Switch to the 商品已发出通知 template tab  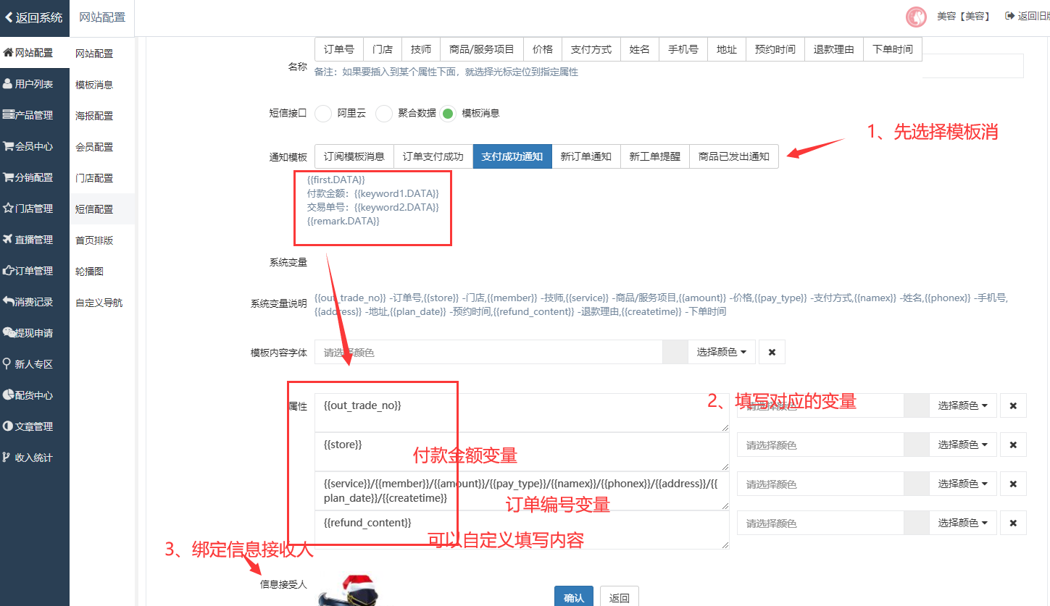[734, 156]
